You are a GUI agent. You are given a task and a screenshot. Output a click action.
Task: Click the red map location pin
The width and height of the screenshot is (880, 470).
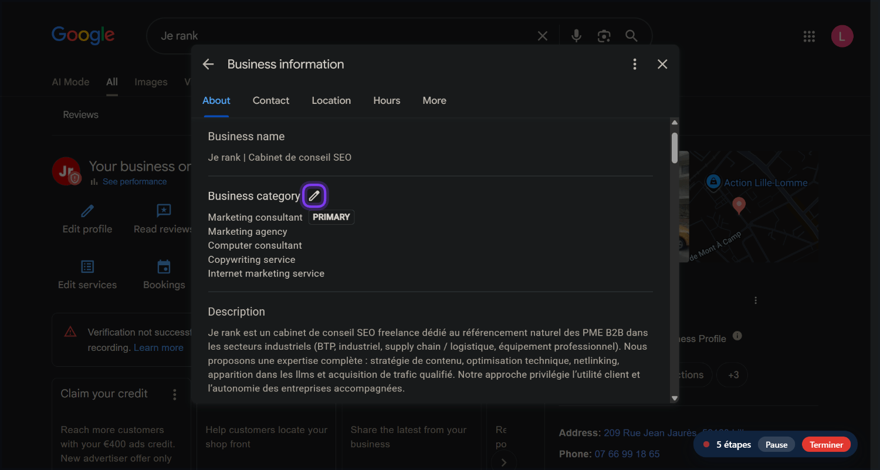(739, 205)
